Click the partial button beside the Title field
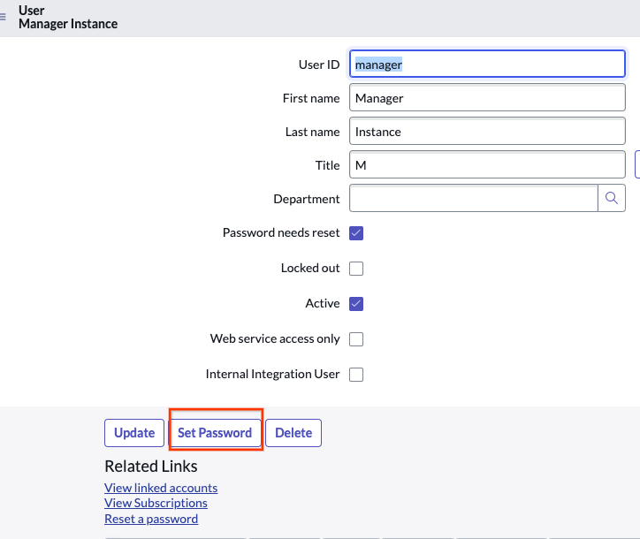 636,165
